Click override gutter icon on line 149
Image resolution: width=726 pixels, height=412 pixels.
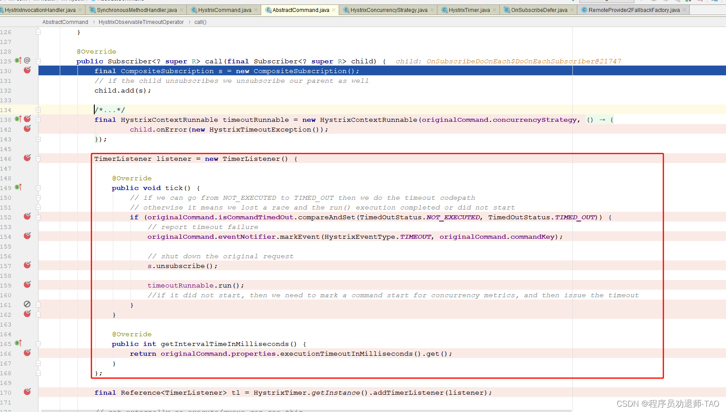click(x=18, y=187)
